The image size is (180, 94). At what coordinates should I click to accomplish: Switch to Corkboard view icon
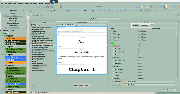coord(169,7)
